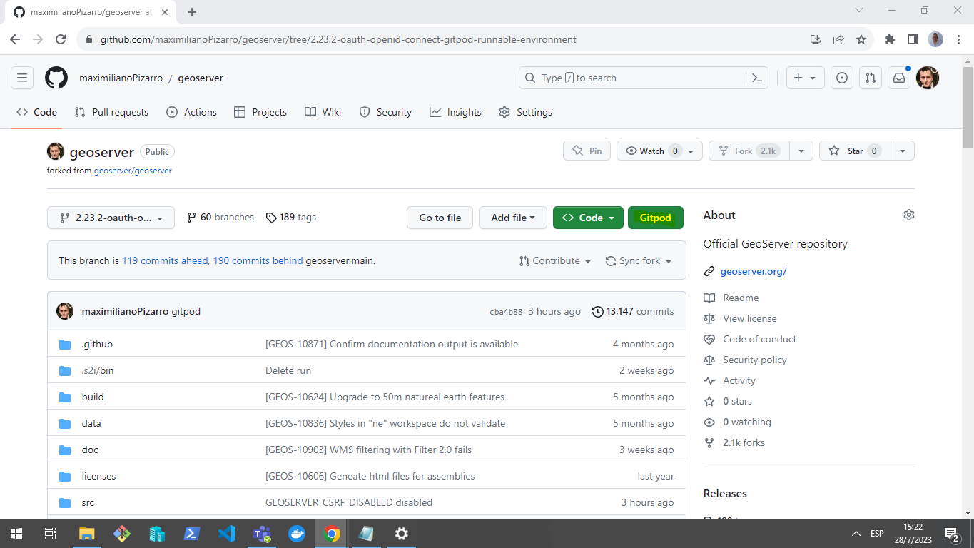Open the GitHub hamburger navigation menu
Screen dimensions: 974x548
22,78
